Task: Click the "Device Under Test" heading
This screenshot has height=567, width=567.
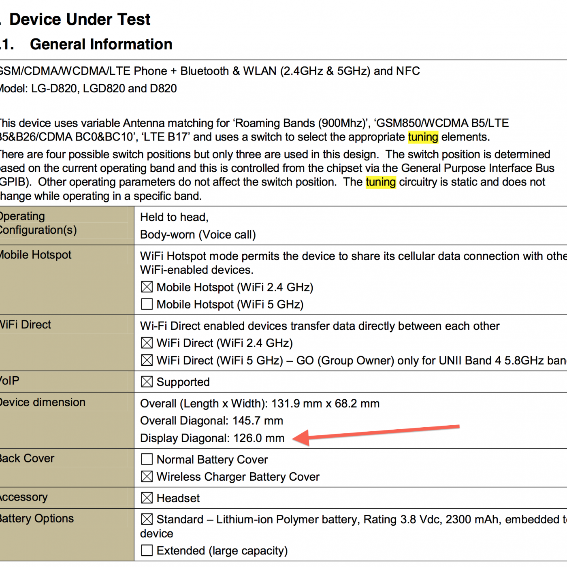Action: click(x=80, y=19)
